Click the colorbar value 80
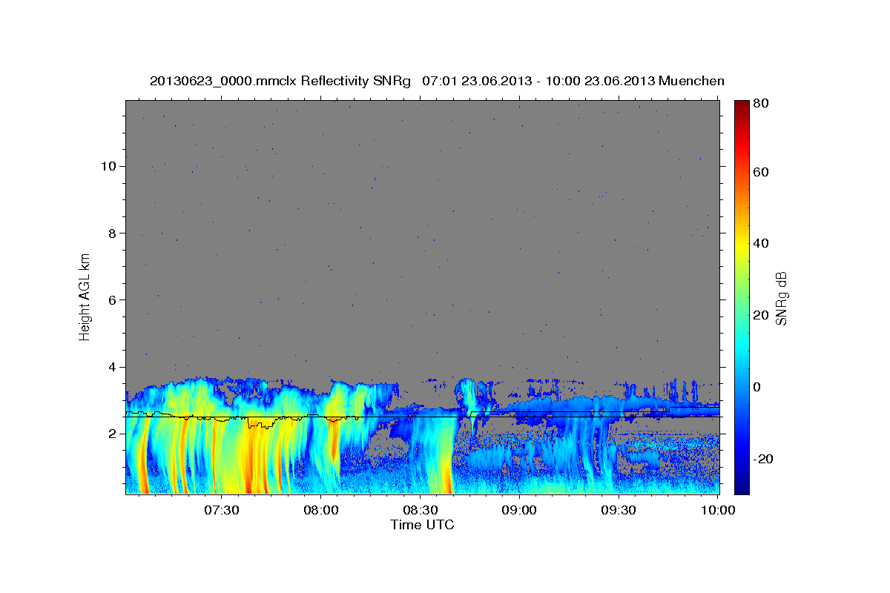 [x=762, y=104]
